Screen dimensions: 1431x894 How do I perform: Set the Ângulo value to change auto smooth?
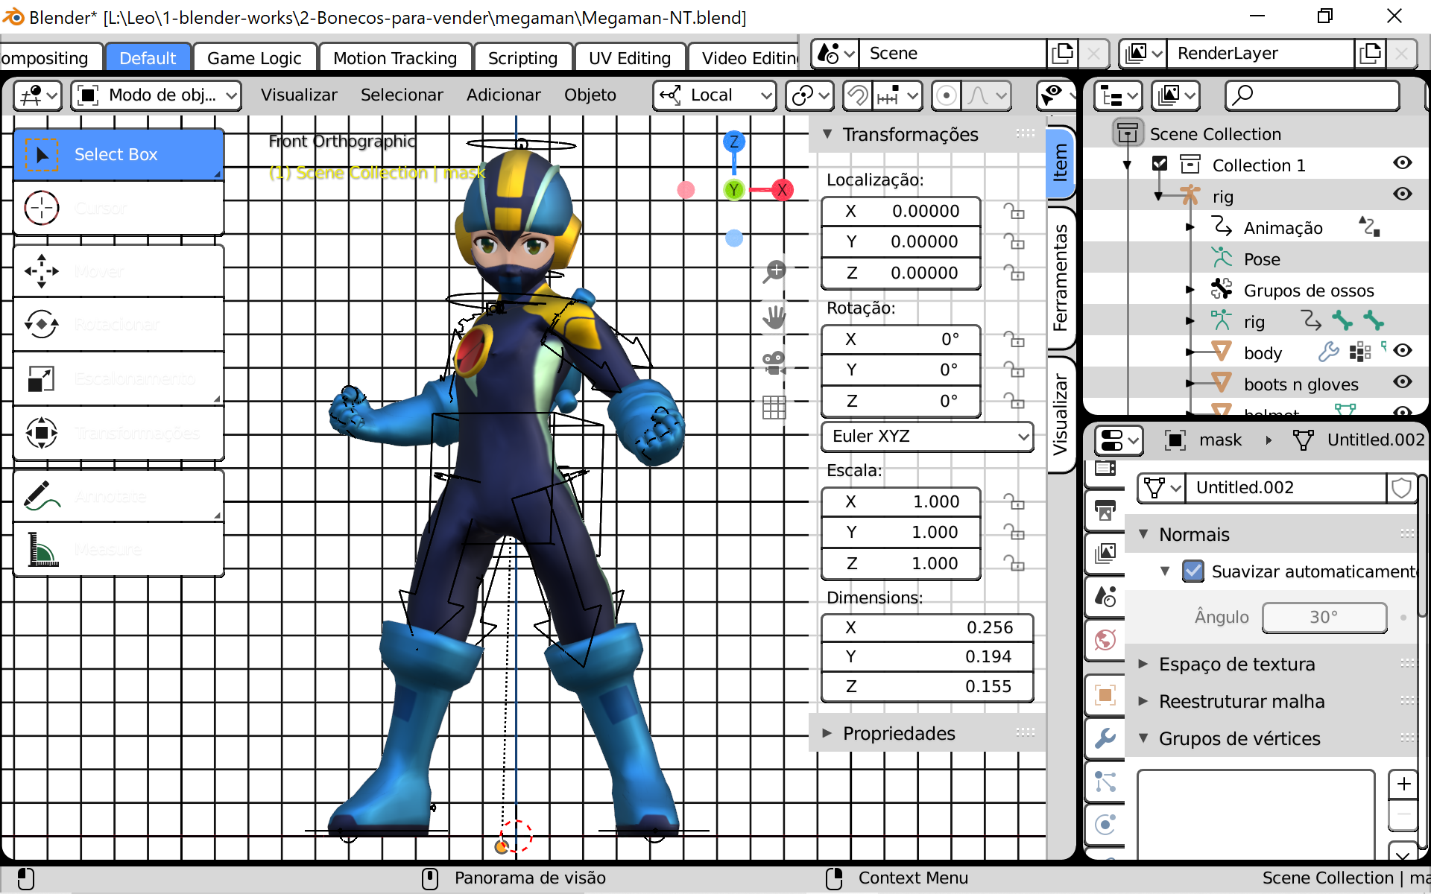click(1324, 618)
